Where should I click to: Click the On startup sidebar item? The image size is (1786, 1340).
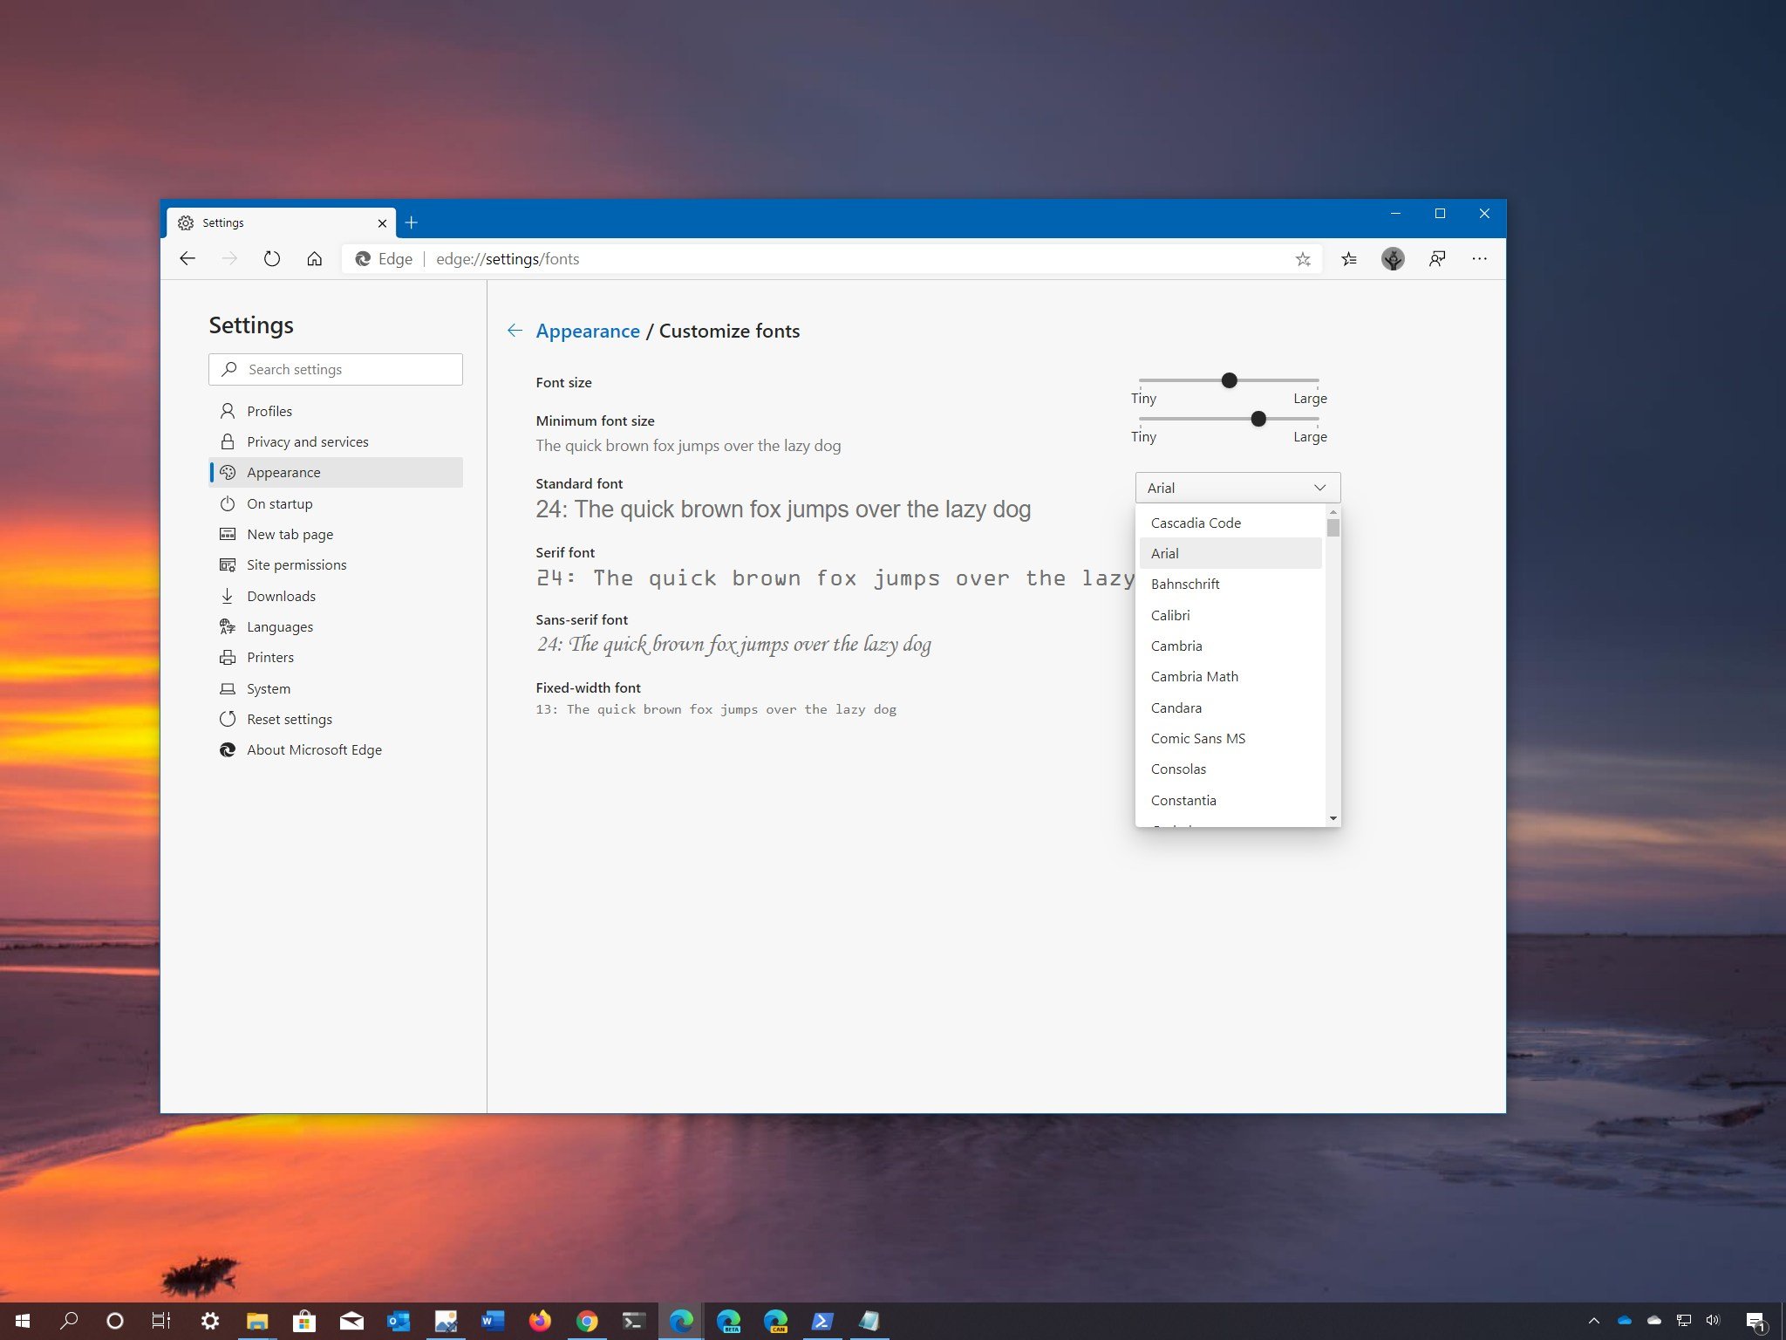[278, 502]
